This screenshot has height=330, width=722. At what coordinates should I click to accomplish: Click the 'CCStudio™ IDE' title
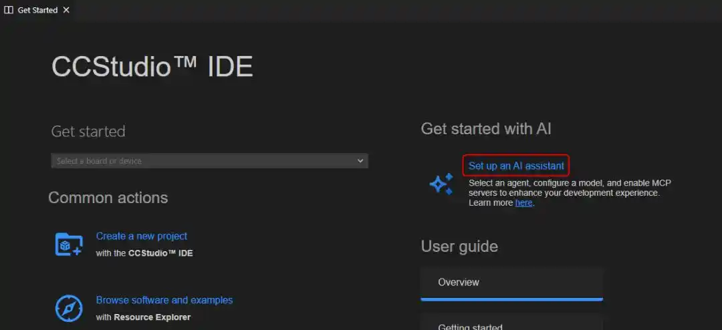click(x=152, y=67)
